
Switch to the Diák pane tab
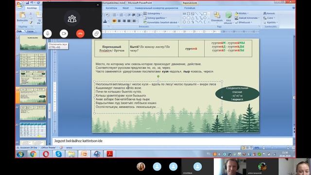(19, 31)
